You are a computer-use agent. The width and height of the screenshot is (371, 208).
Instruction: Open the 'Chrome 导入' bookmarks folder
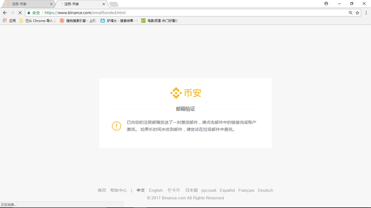coord(38,21)
